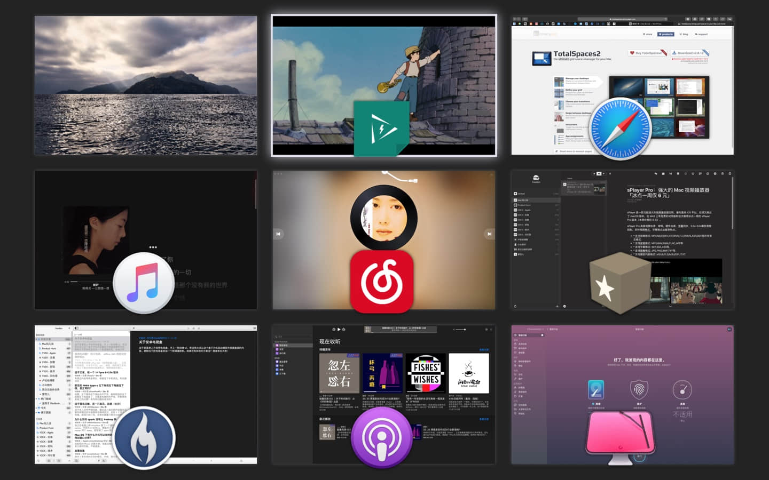The image size is (769, 480).
Task: Click the speed gauge icon in CleanMyMac
Action: [x=682, y=390]
